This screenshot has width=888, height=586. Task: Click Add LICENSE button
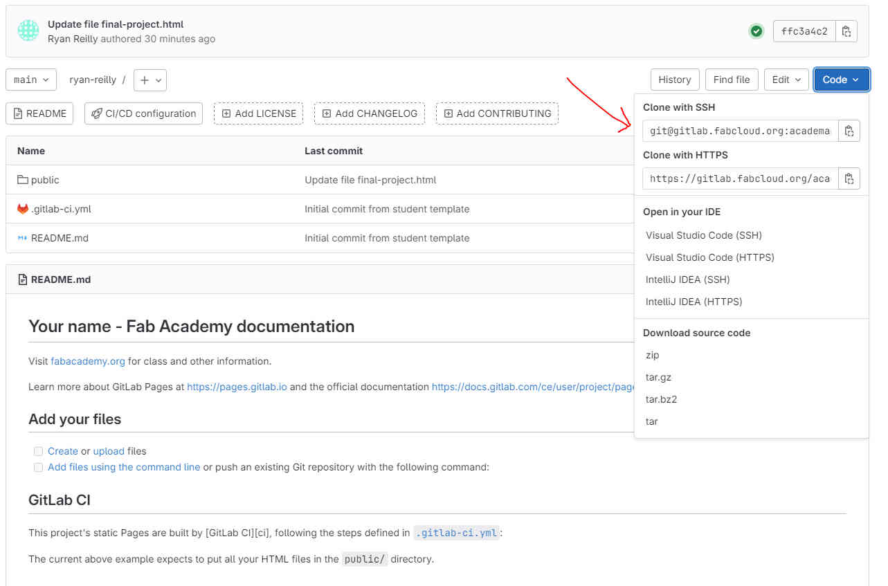[x=258, y=113]
